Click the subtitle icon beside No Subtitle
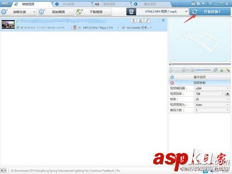This screenshot has height=174, width=232. 123,28
